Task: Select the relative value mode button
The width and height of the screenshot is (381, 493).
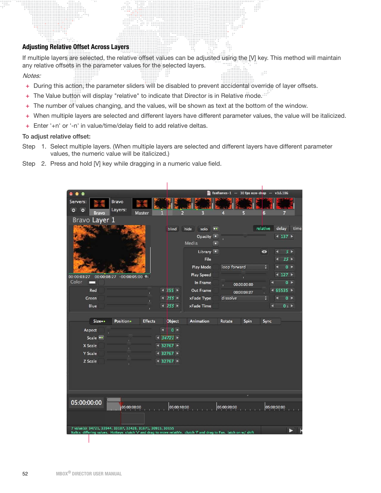Action: (263, 228)
